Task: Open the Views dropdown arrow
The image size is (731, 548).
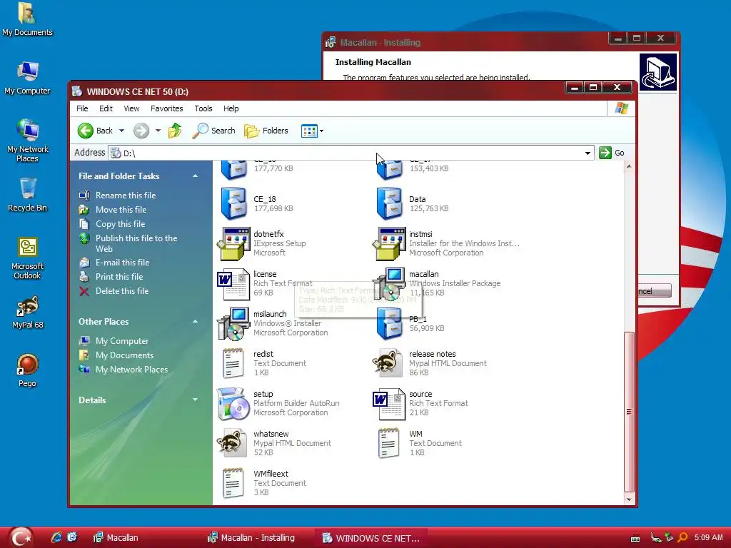Action: tap(322, 131)
